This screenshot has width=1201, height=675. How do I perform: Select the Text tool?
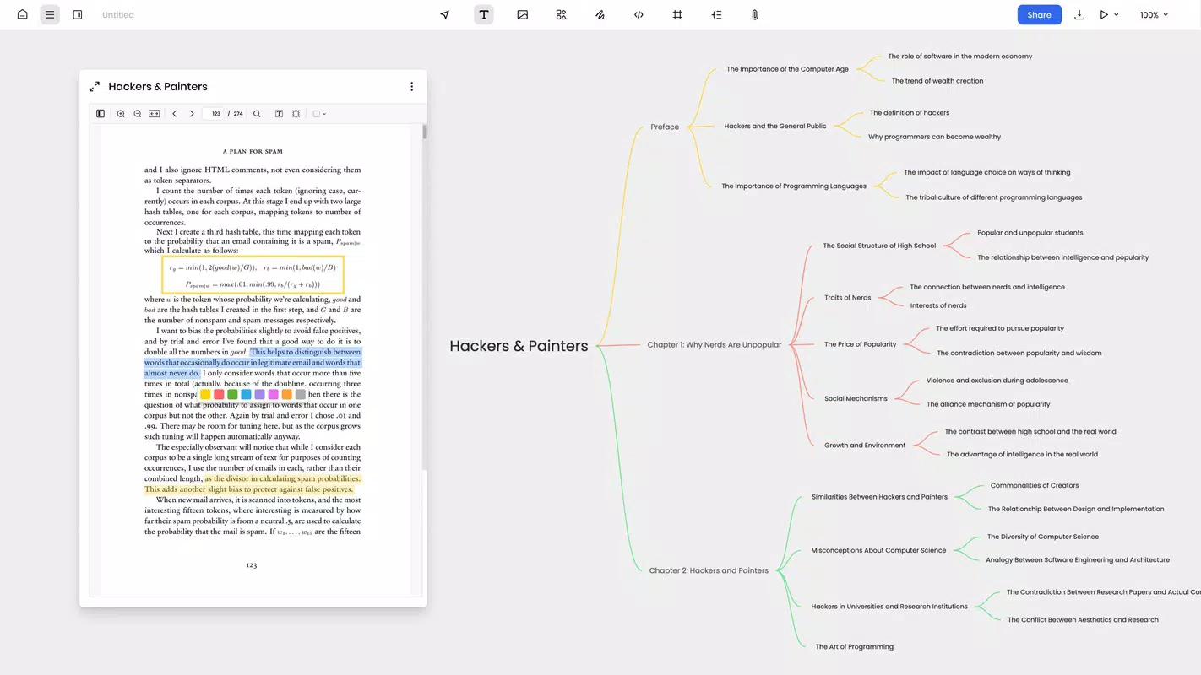(x=484, y=14)
